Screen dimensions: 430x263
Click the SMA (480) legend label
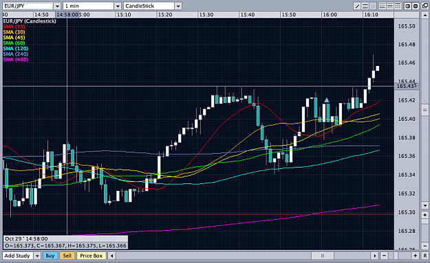tap(16, 59)
